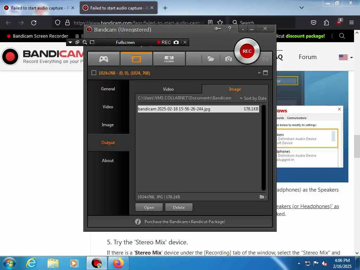The height and width of the screenshot is (270, 360).
Task: Toggle the fullscreen window icon beside arrow
Action: click(265, 73)
